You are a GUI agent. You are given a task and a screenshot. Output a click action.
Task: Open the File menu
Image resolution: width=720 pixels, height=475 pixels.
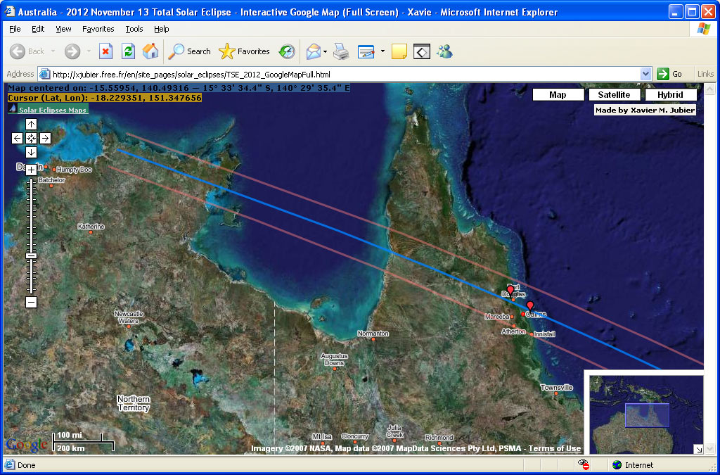pyautogui.click(x=15, y=29)
